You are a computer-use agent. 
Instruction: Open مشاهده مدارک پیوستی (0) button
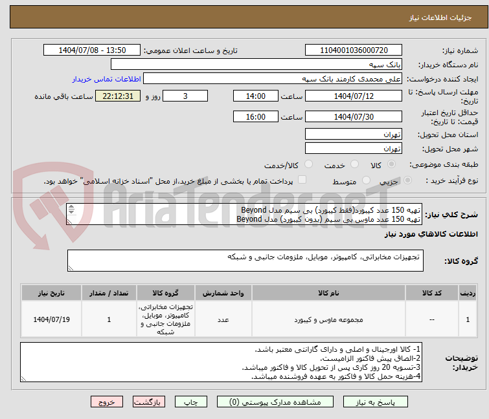tap(275, 402)
